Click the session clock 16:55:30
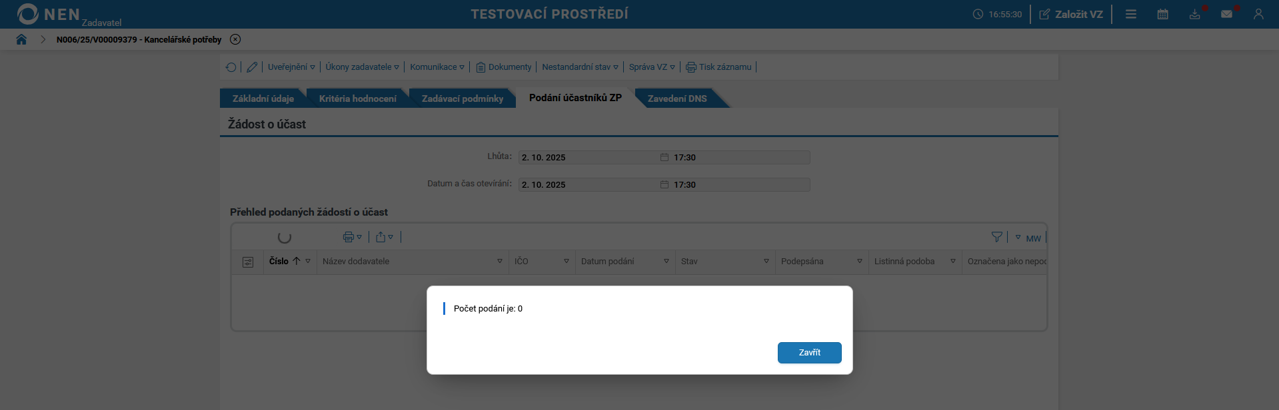This screenshot has width=1279, height=410. tap(997, 14)
